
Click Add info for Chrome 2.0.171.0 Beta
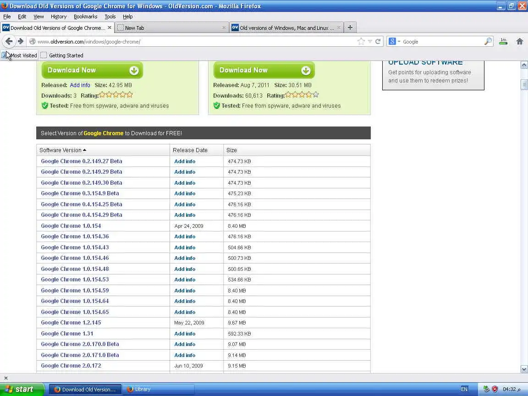[185, 355]
